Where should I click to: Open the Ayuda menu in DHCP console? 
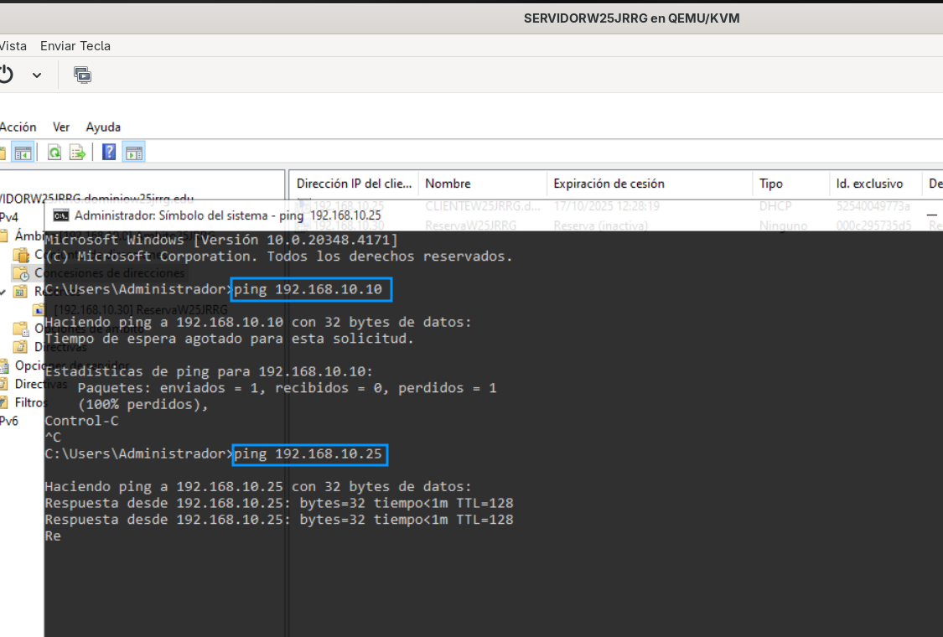(103, 127)
